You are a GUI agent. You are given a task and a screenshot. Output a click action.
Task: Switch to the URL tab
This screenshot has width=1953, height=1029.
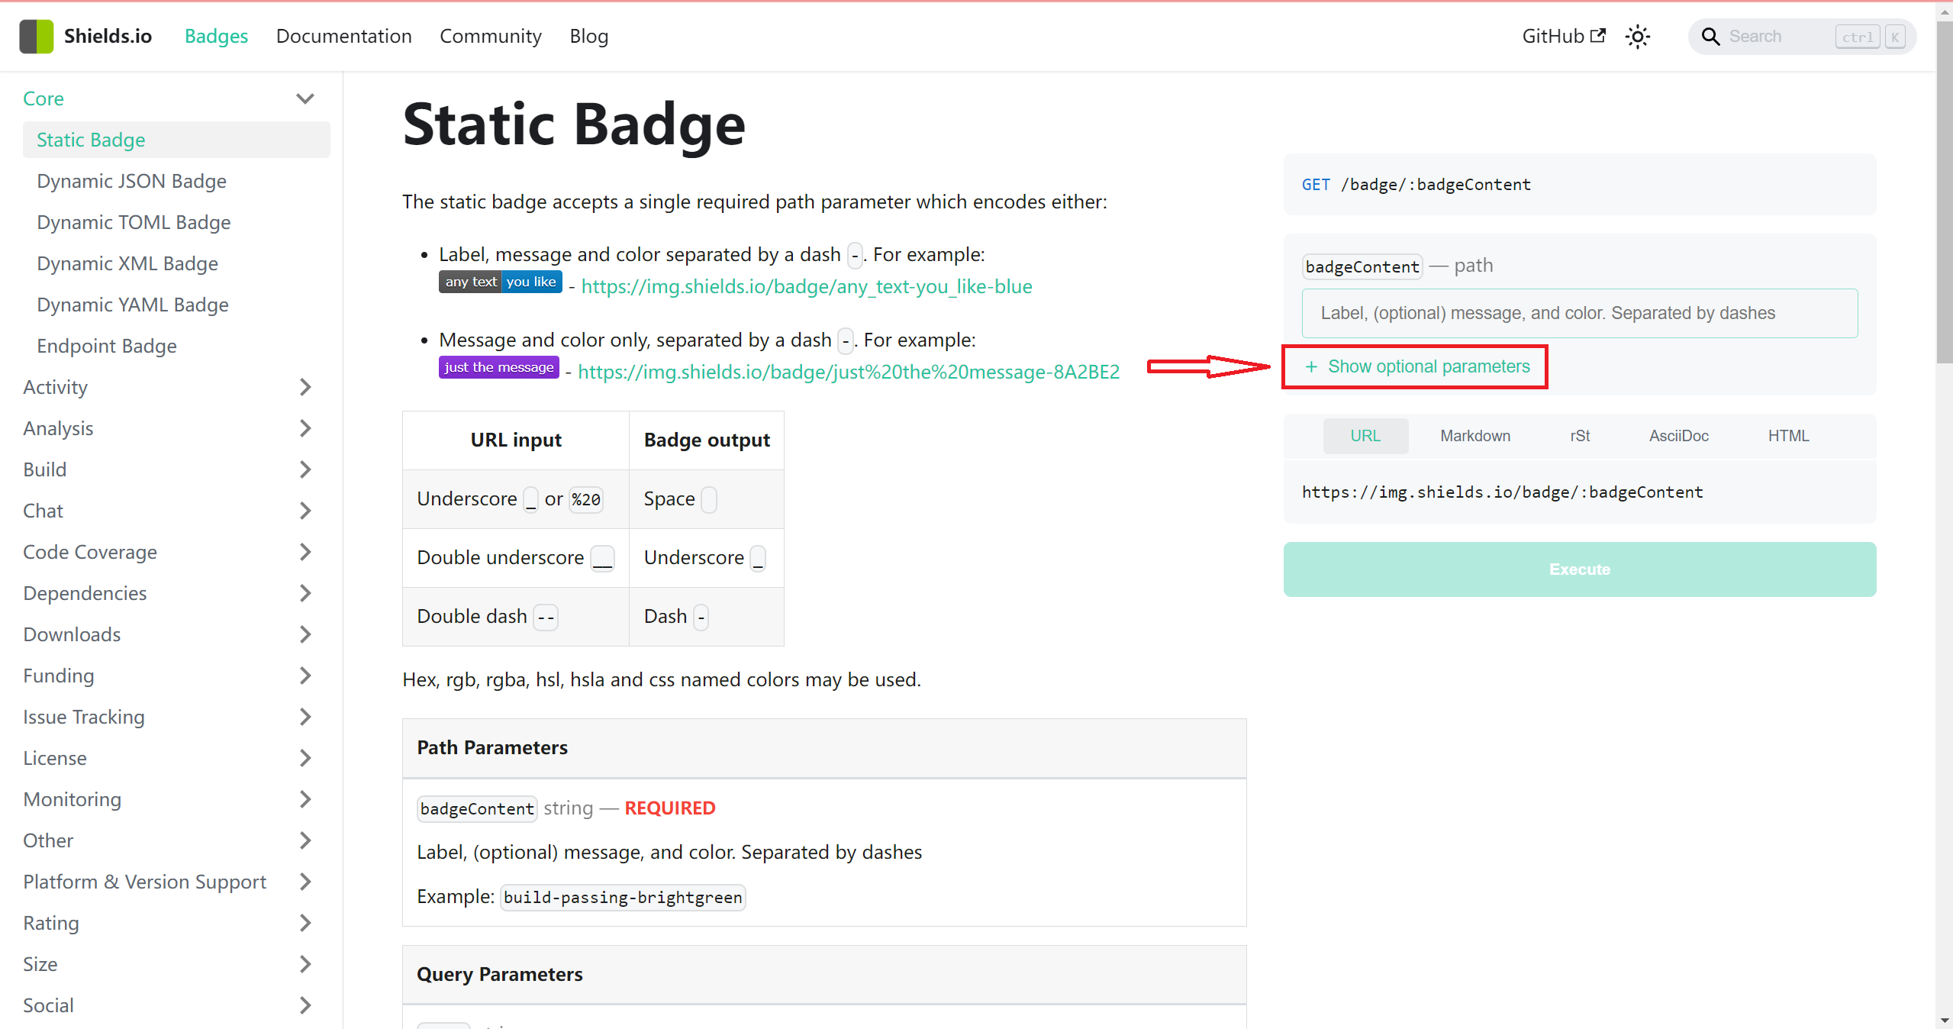(x=1365, y=436)
